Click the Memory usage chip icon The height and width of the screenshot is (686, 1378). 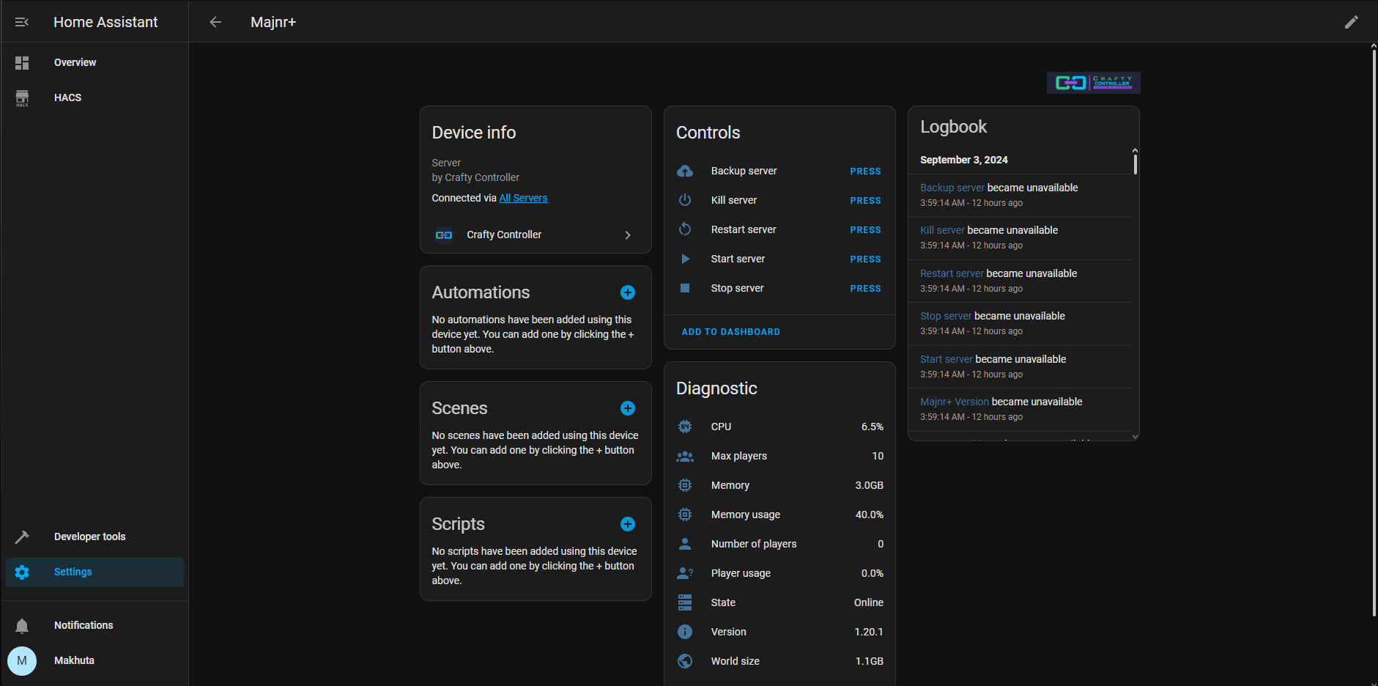click(685, 514)
